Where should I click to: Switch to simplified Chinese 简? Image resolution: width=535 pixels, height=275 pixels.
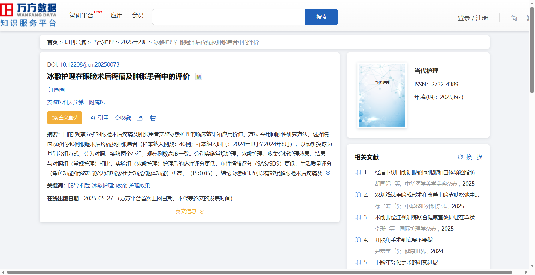tap(514, 18)
